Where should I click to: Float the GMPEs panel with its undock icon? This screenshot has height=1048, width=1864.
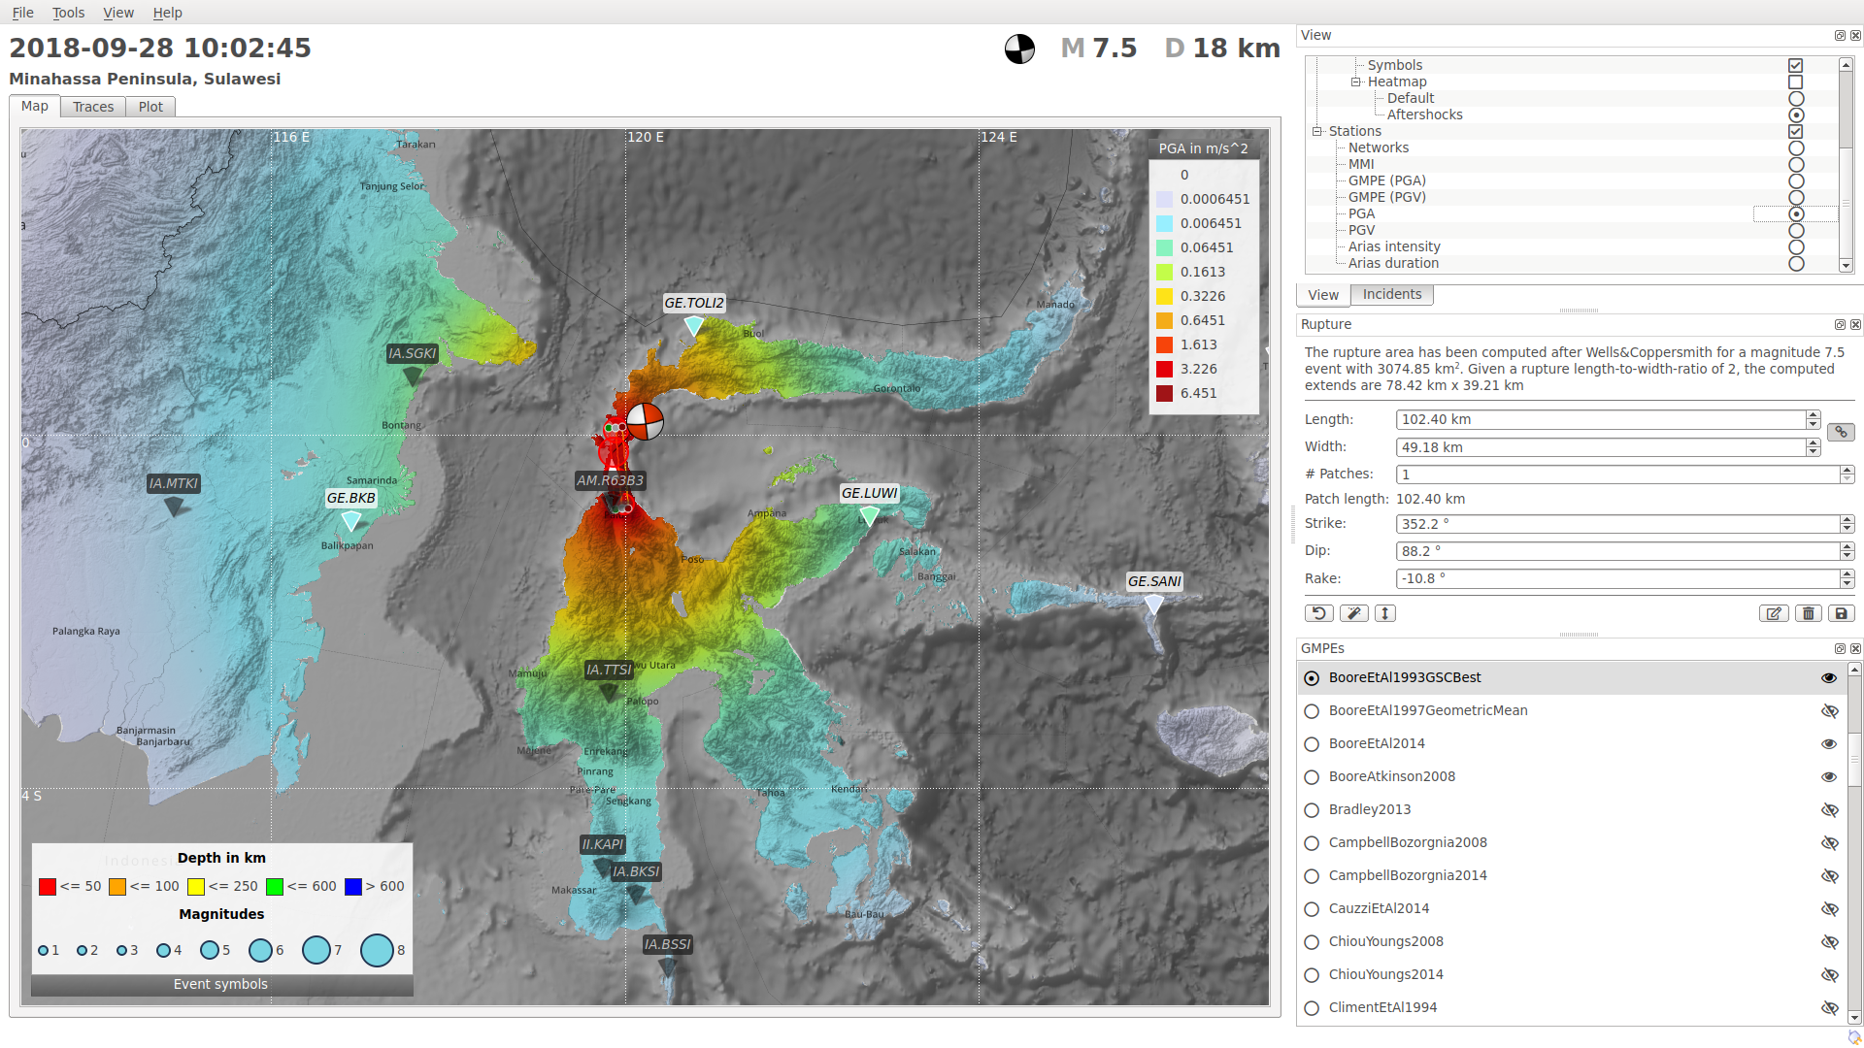[1840, 649]
